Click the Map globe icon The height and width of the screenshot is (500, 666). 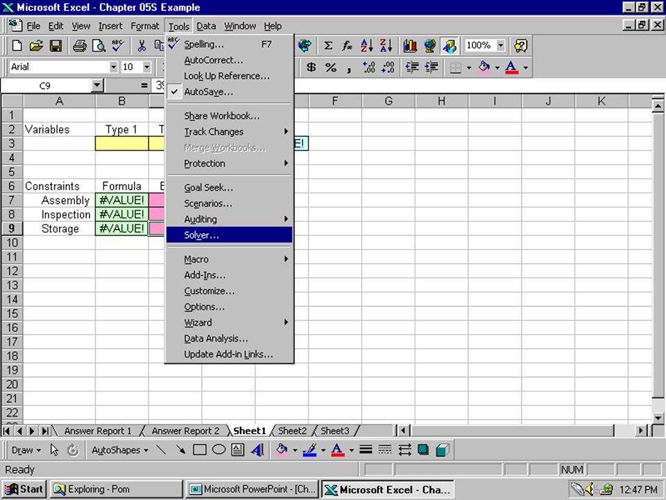(429, 46)
